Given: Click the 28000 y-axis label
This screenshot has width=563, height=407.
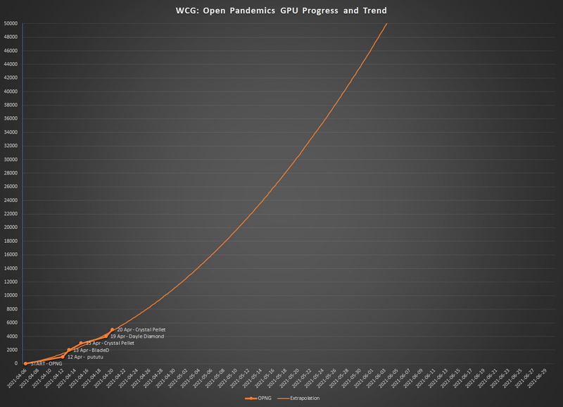Looking at the screenshot, I should click(x=11, y=173).
